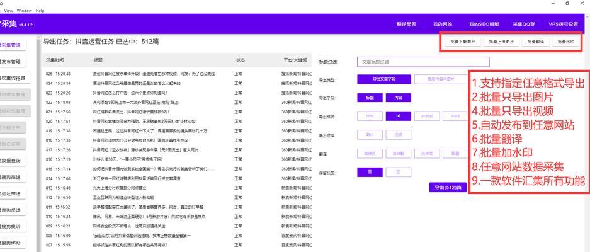Toggle 图片 in the 导出附件 row

tap(370, 134)
